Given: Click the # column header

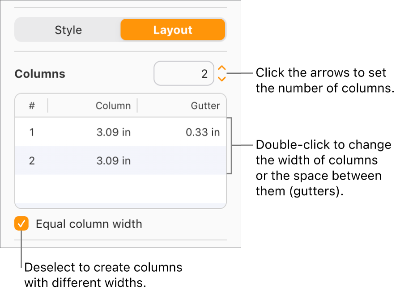Looking at the screenshot, I should (x=31, y=105).
